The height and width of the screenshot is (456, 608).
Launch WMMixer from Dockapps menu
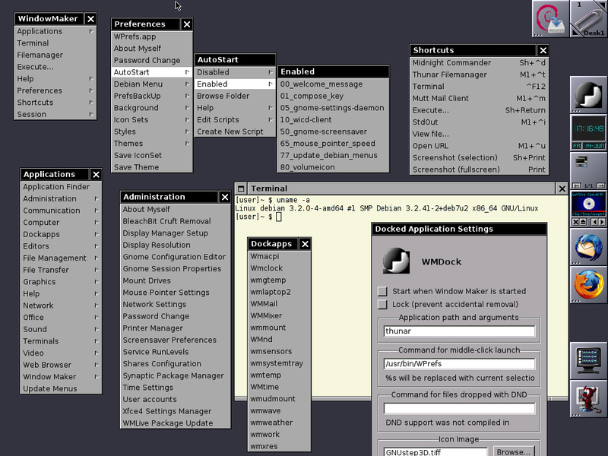tap(279, 315)
